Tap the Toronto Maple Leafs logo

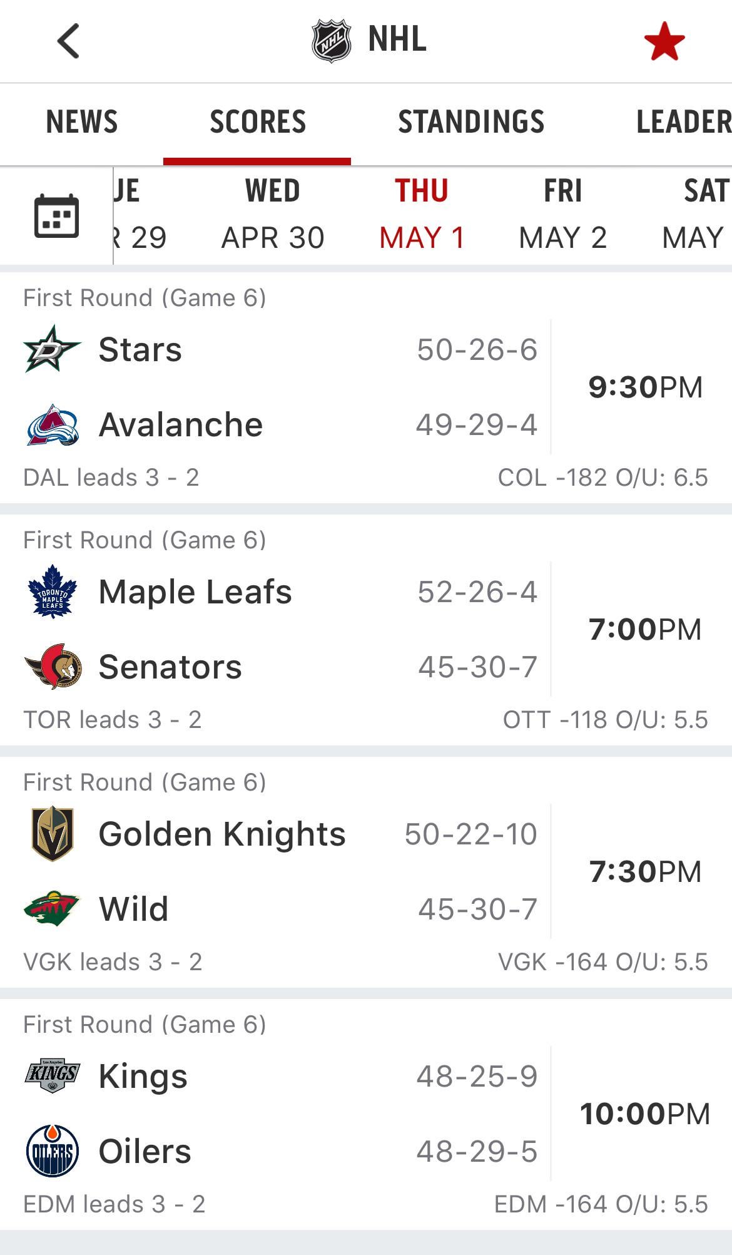(53, 592)
